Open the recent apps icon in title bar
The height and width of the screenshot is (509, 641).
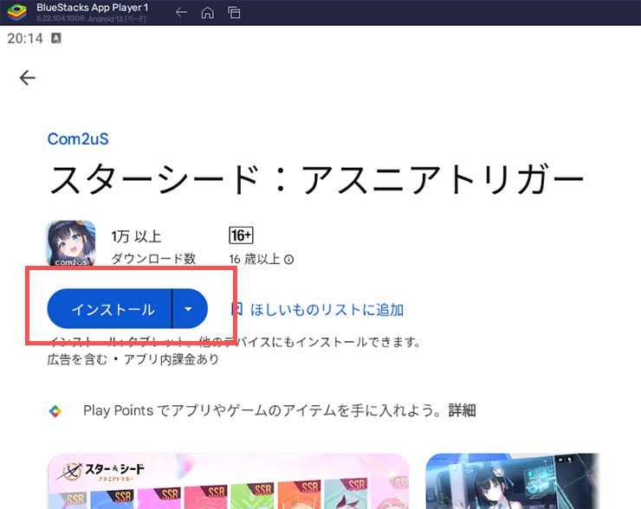234,13
